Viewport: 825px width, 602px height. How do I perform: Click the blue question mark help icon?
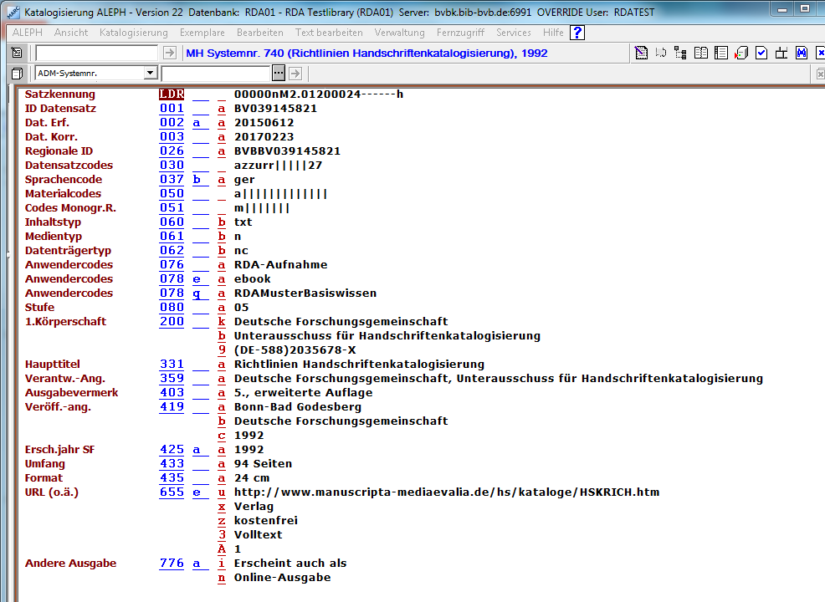click(577, 33)
